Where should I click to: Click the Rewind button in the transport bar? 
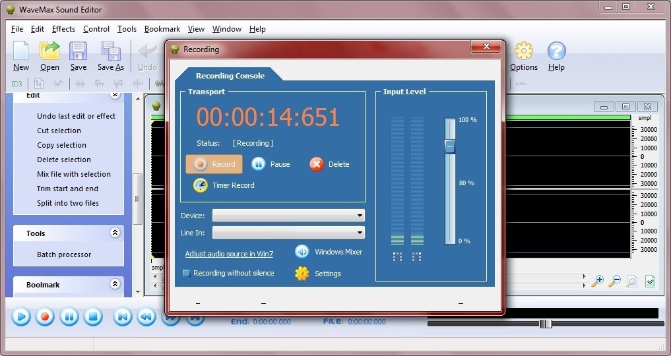click(x=146, y=316)
